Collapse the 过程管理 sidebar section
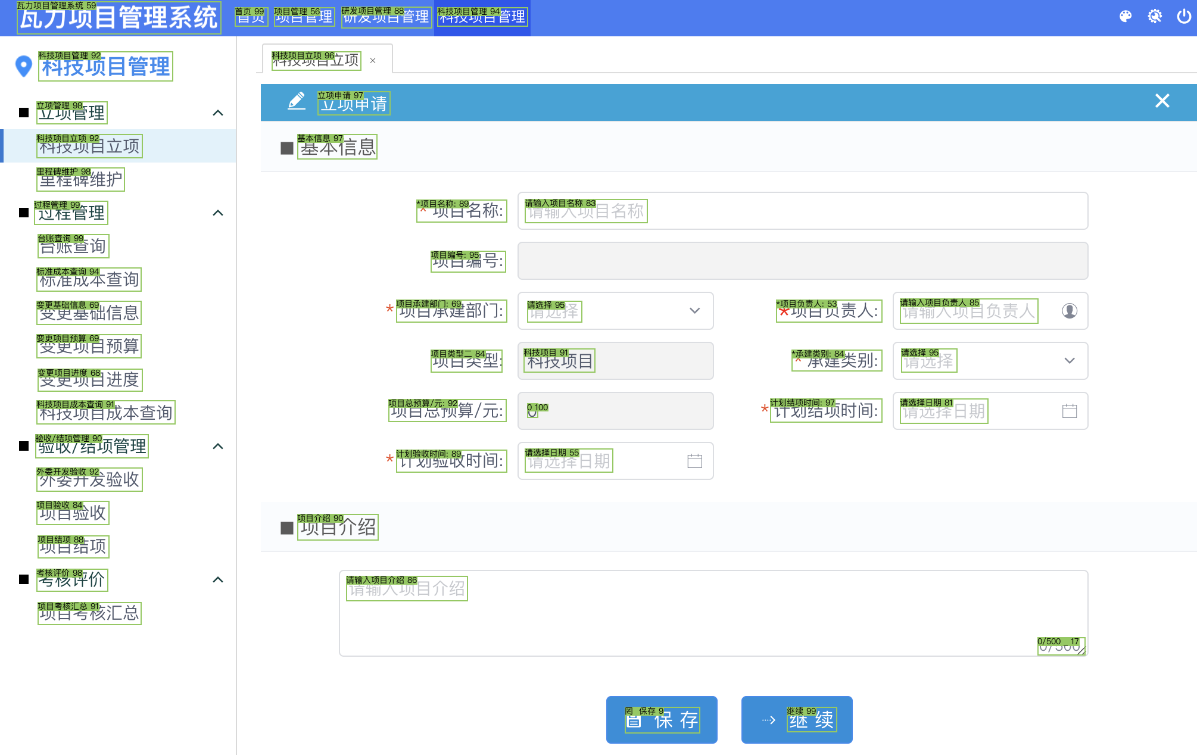The image size is (1197, 755). (218, 213)
